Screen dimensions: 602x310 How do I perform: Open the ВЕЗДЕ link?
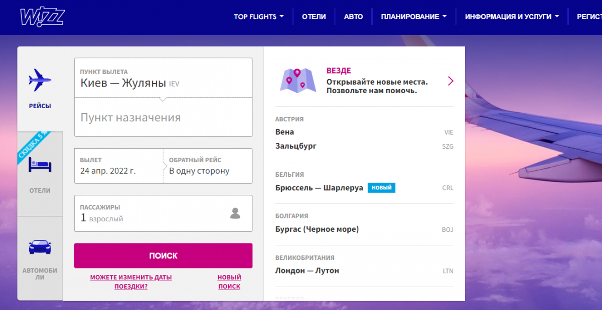tap(339, 71)
